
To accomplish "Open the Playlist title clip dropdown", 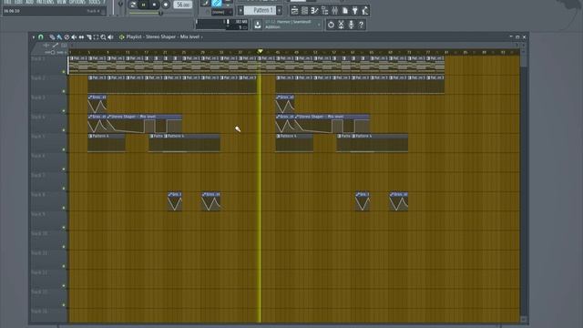I will pos(202,37).
